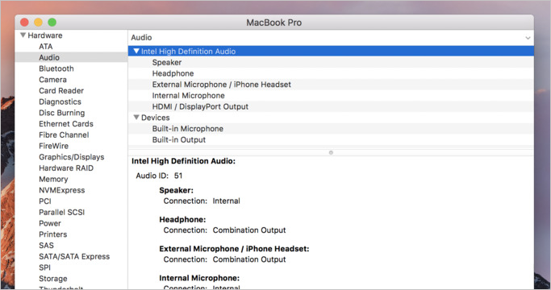
Task: Select HDMI / DisplayPort Output row
Action: pyautogui.click(x=331, y=106)
